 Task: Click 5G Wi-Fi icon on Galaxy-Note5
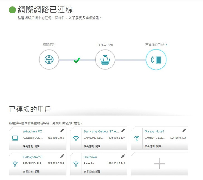(137, 138)
